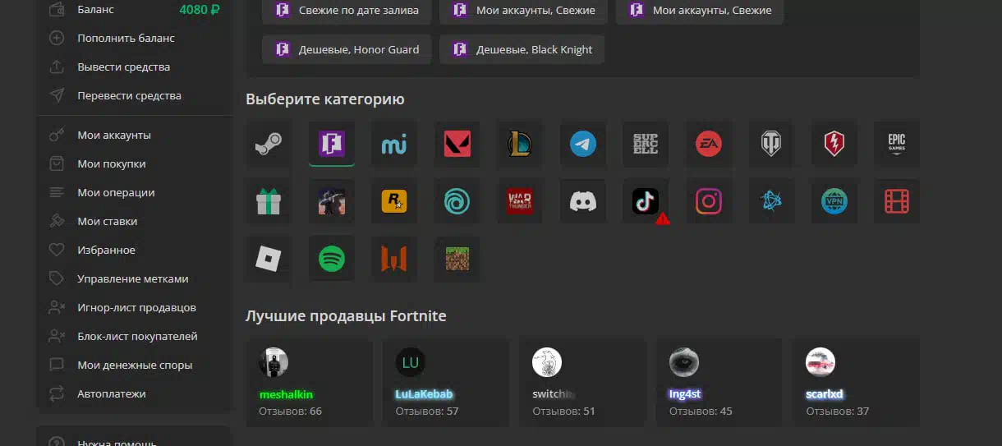Apply the Дешевые, Black Knight filter
Viewport: 1002px width, 446px height.
click(522, 49)
